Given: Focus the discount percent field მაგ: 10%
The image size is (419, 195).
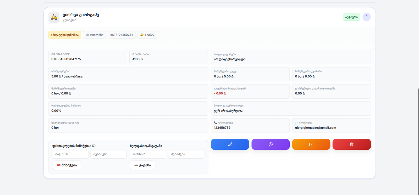Looking at the screenshot, I should click(x=70, y=154).
